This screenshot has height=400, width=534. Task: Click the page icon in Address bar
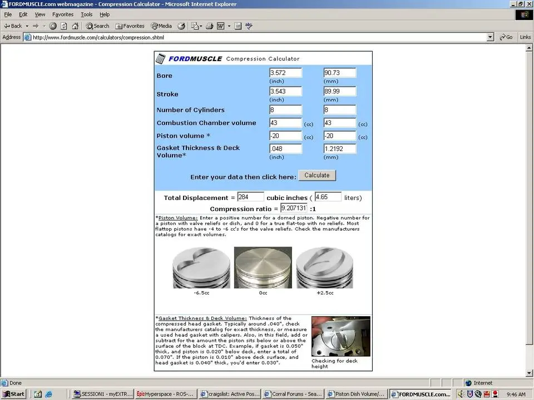[28, 37]
